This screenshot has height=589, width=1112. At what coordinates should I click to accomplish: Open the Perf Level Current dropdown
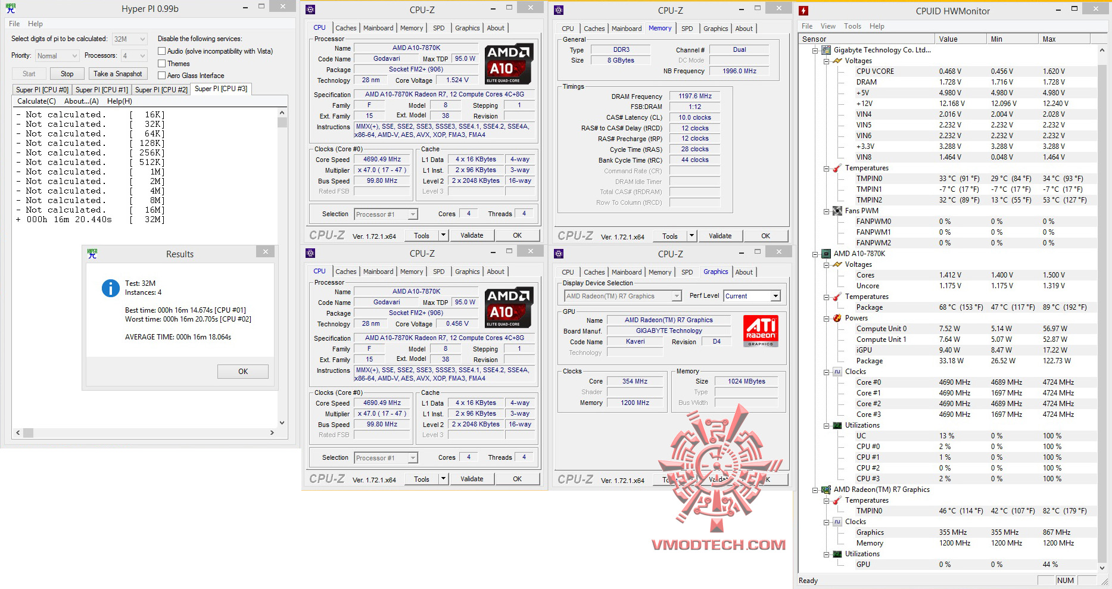point(752,296)
